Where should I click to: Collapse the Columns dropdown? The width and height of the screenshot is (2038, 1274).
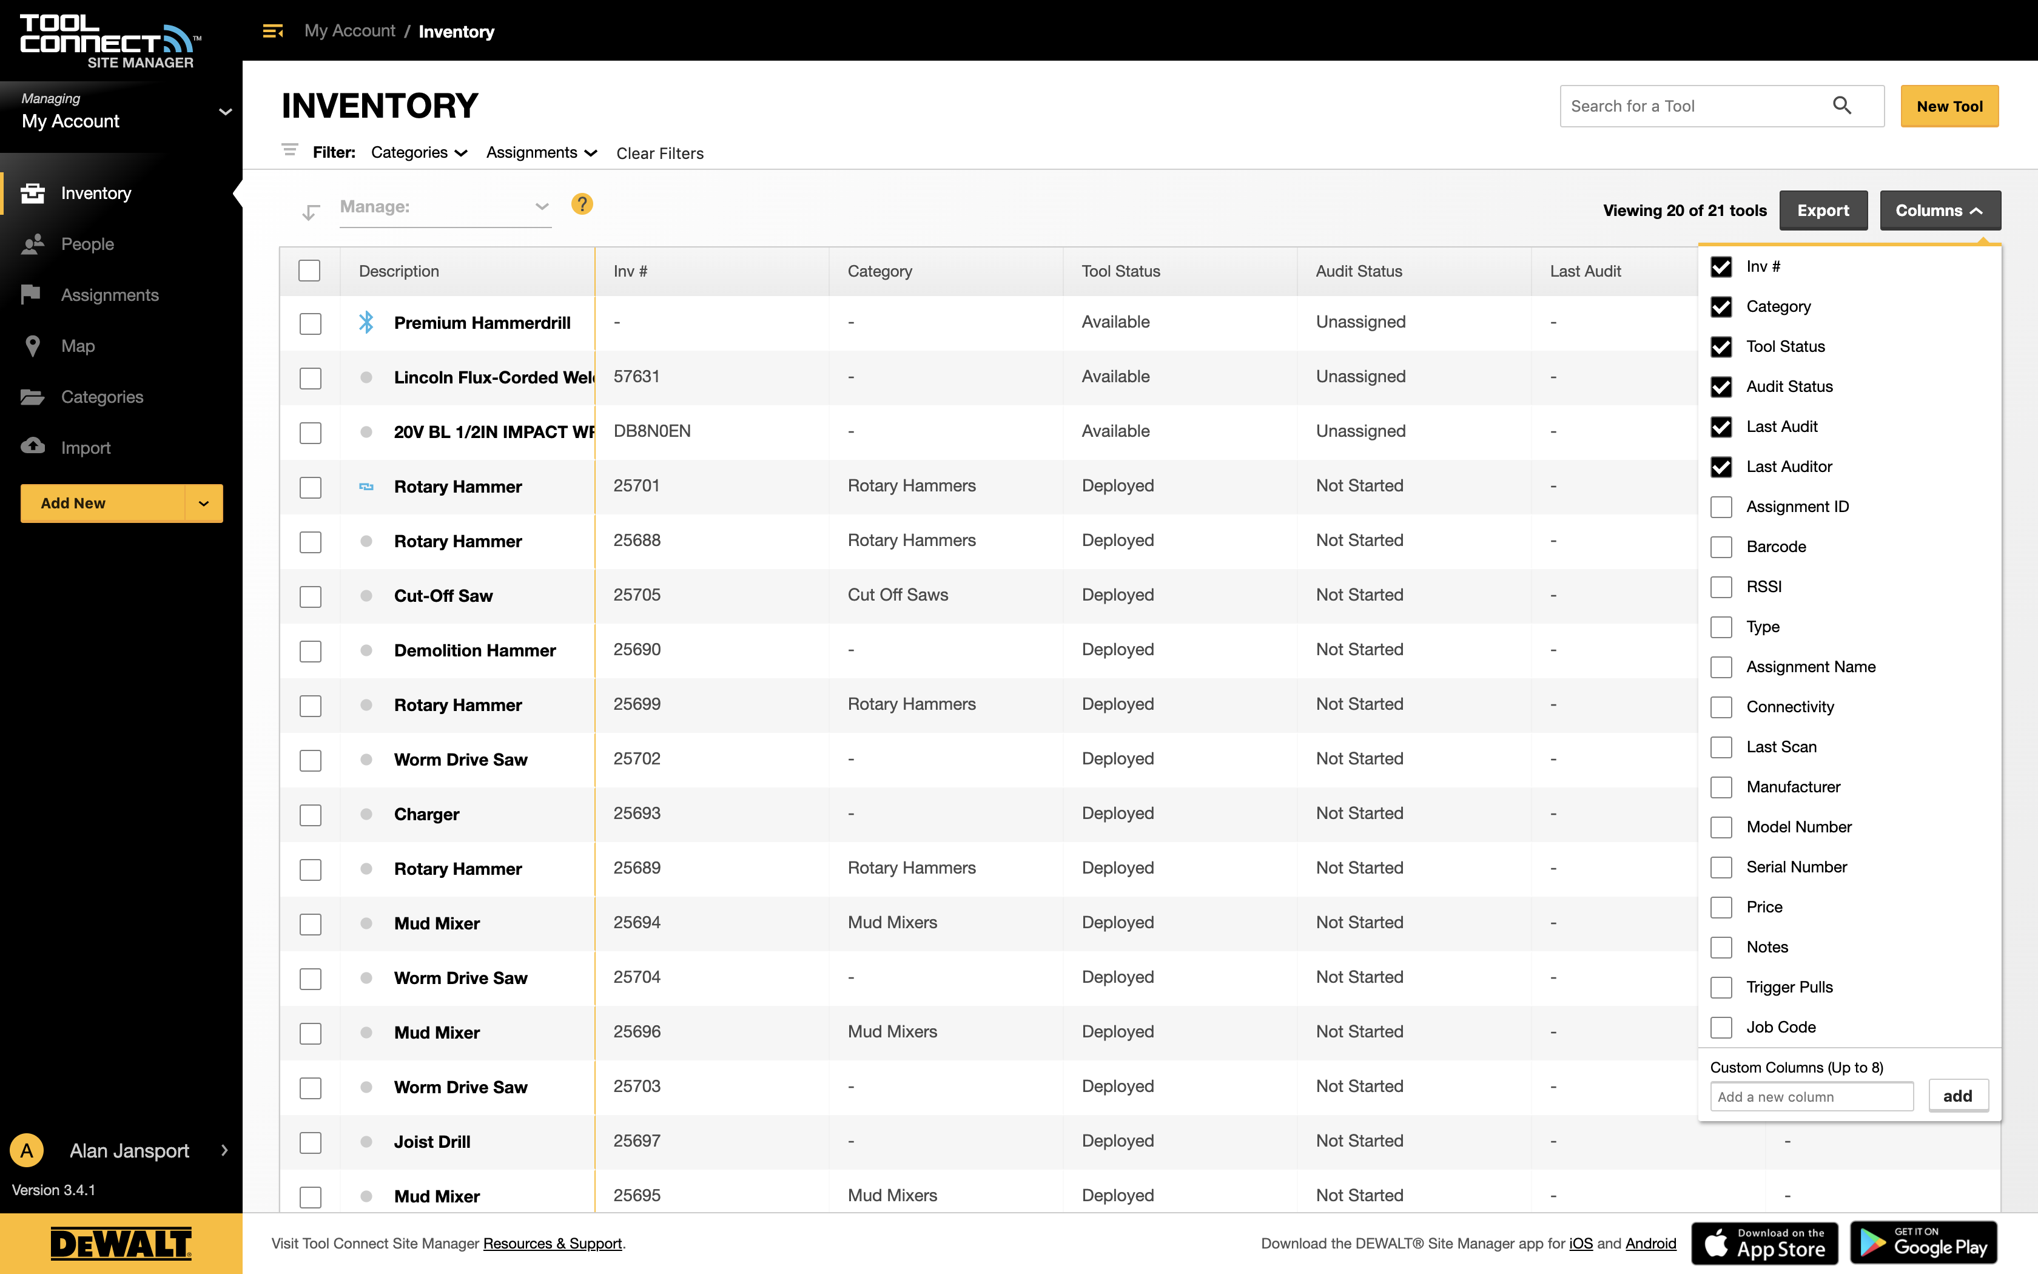point(1940,210)
